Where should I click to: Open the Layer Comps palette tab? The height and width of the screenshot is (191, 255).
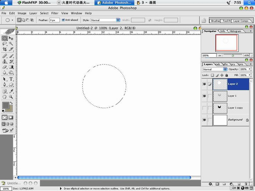[x=240, y=21]
